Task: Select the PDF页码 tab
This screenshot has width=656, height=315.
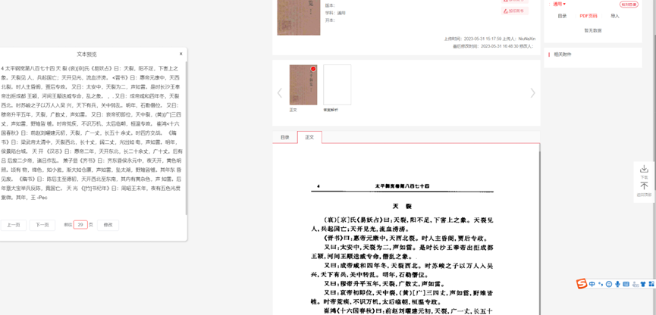Action: click(x=589, y=16)
